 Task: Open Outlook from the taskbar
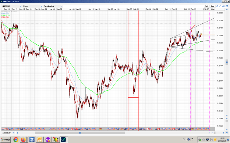pos(40,140)
